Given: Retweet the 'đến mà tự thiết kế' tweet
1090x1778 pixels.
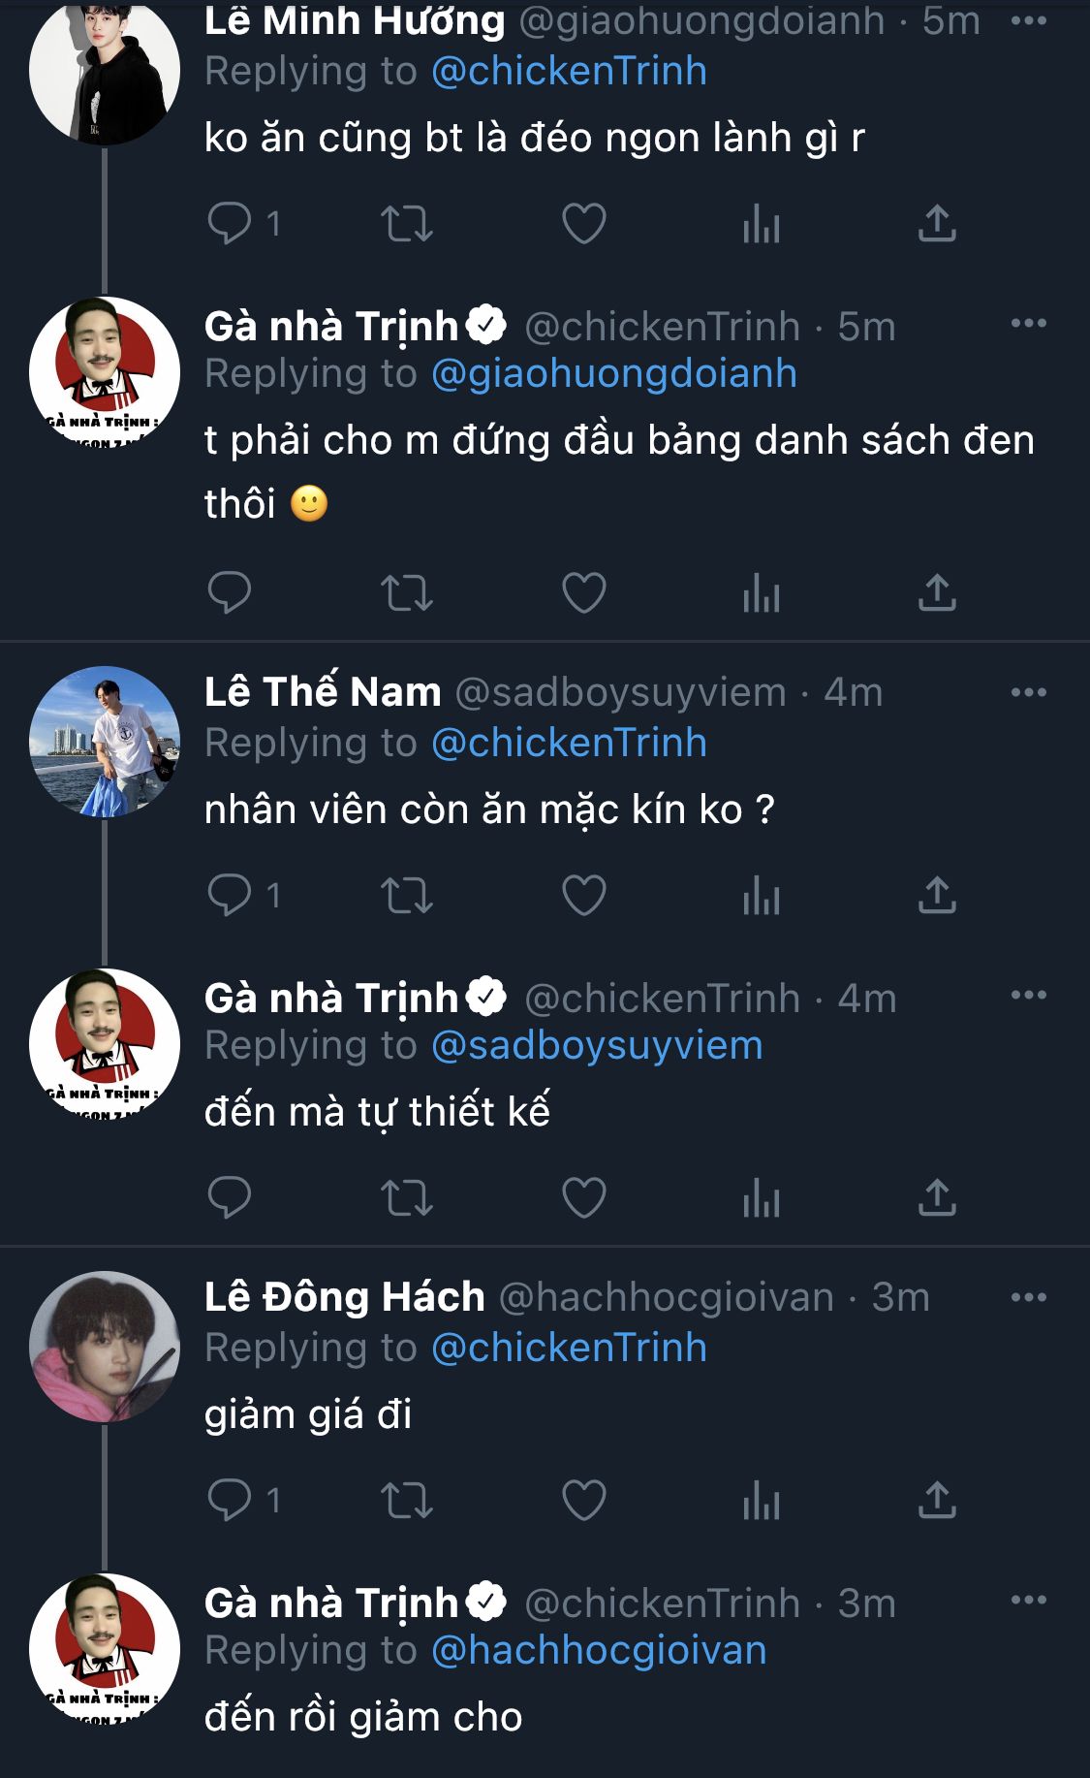Looking at the screenshot, I should 406,1197.
